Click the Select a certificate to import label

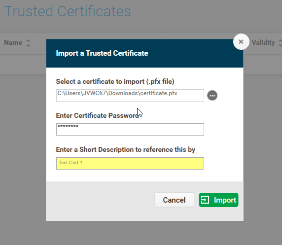tap(115, 81)
